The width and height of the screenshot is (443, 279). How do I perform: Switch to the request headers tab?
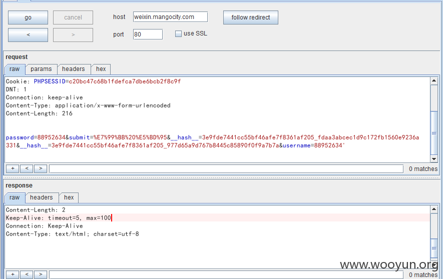point(74,69)
